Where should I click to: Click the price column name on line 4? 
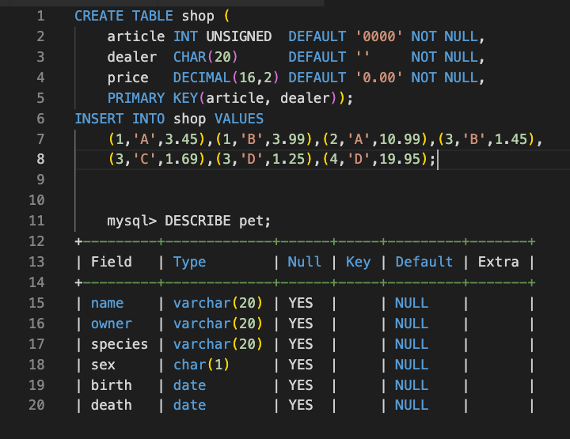pyautogui.click(x=128, y=78)
